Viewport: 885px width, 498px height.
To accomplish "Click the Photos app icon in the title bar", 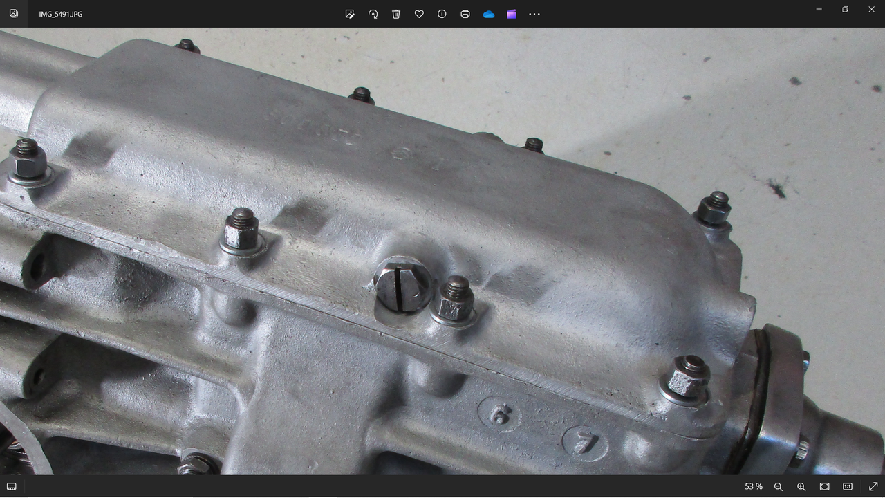I will pyautogui.click(x=14, y=13).
